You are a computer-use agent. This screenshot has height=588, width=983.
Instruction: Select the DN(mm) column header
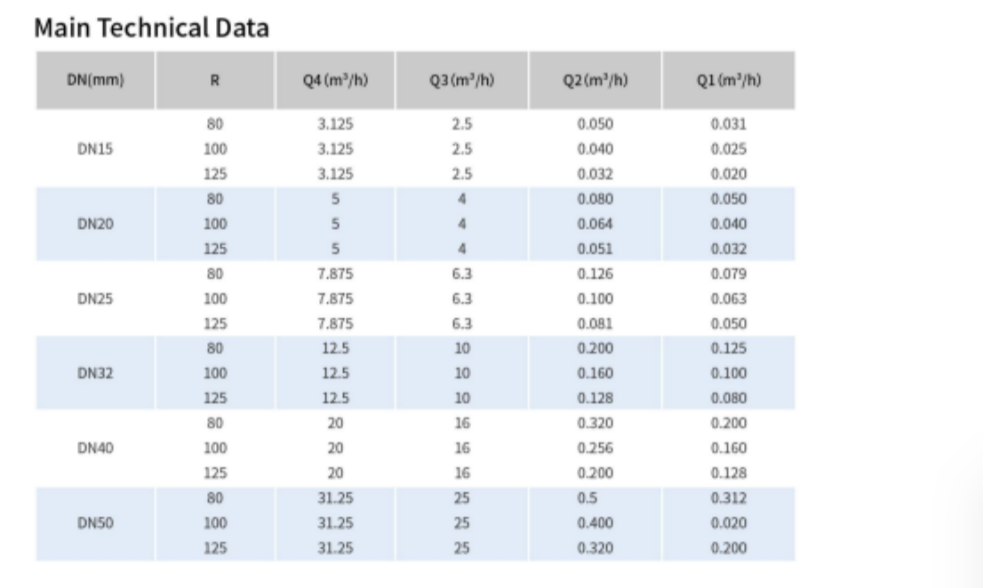tap(95, 81)
